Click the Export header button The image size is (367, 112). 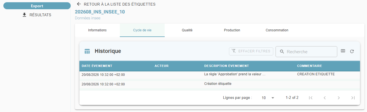[37, 6]
